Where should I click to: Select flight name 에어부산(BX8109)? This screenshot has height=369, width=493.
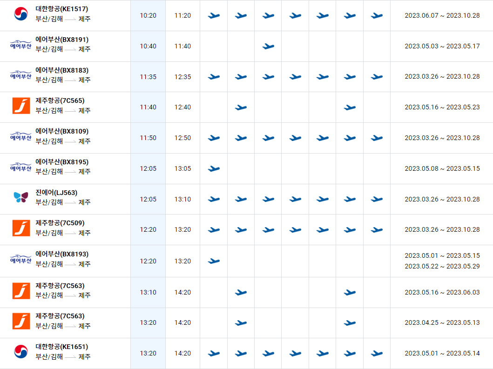pyautogui.click(x=62, y=131)
